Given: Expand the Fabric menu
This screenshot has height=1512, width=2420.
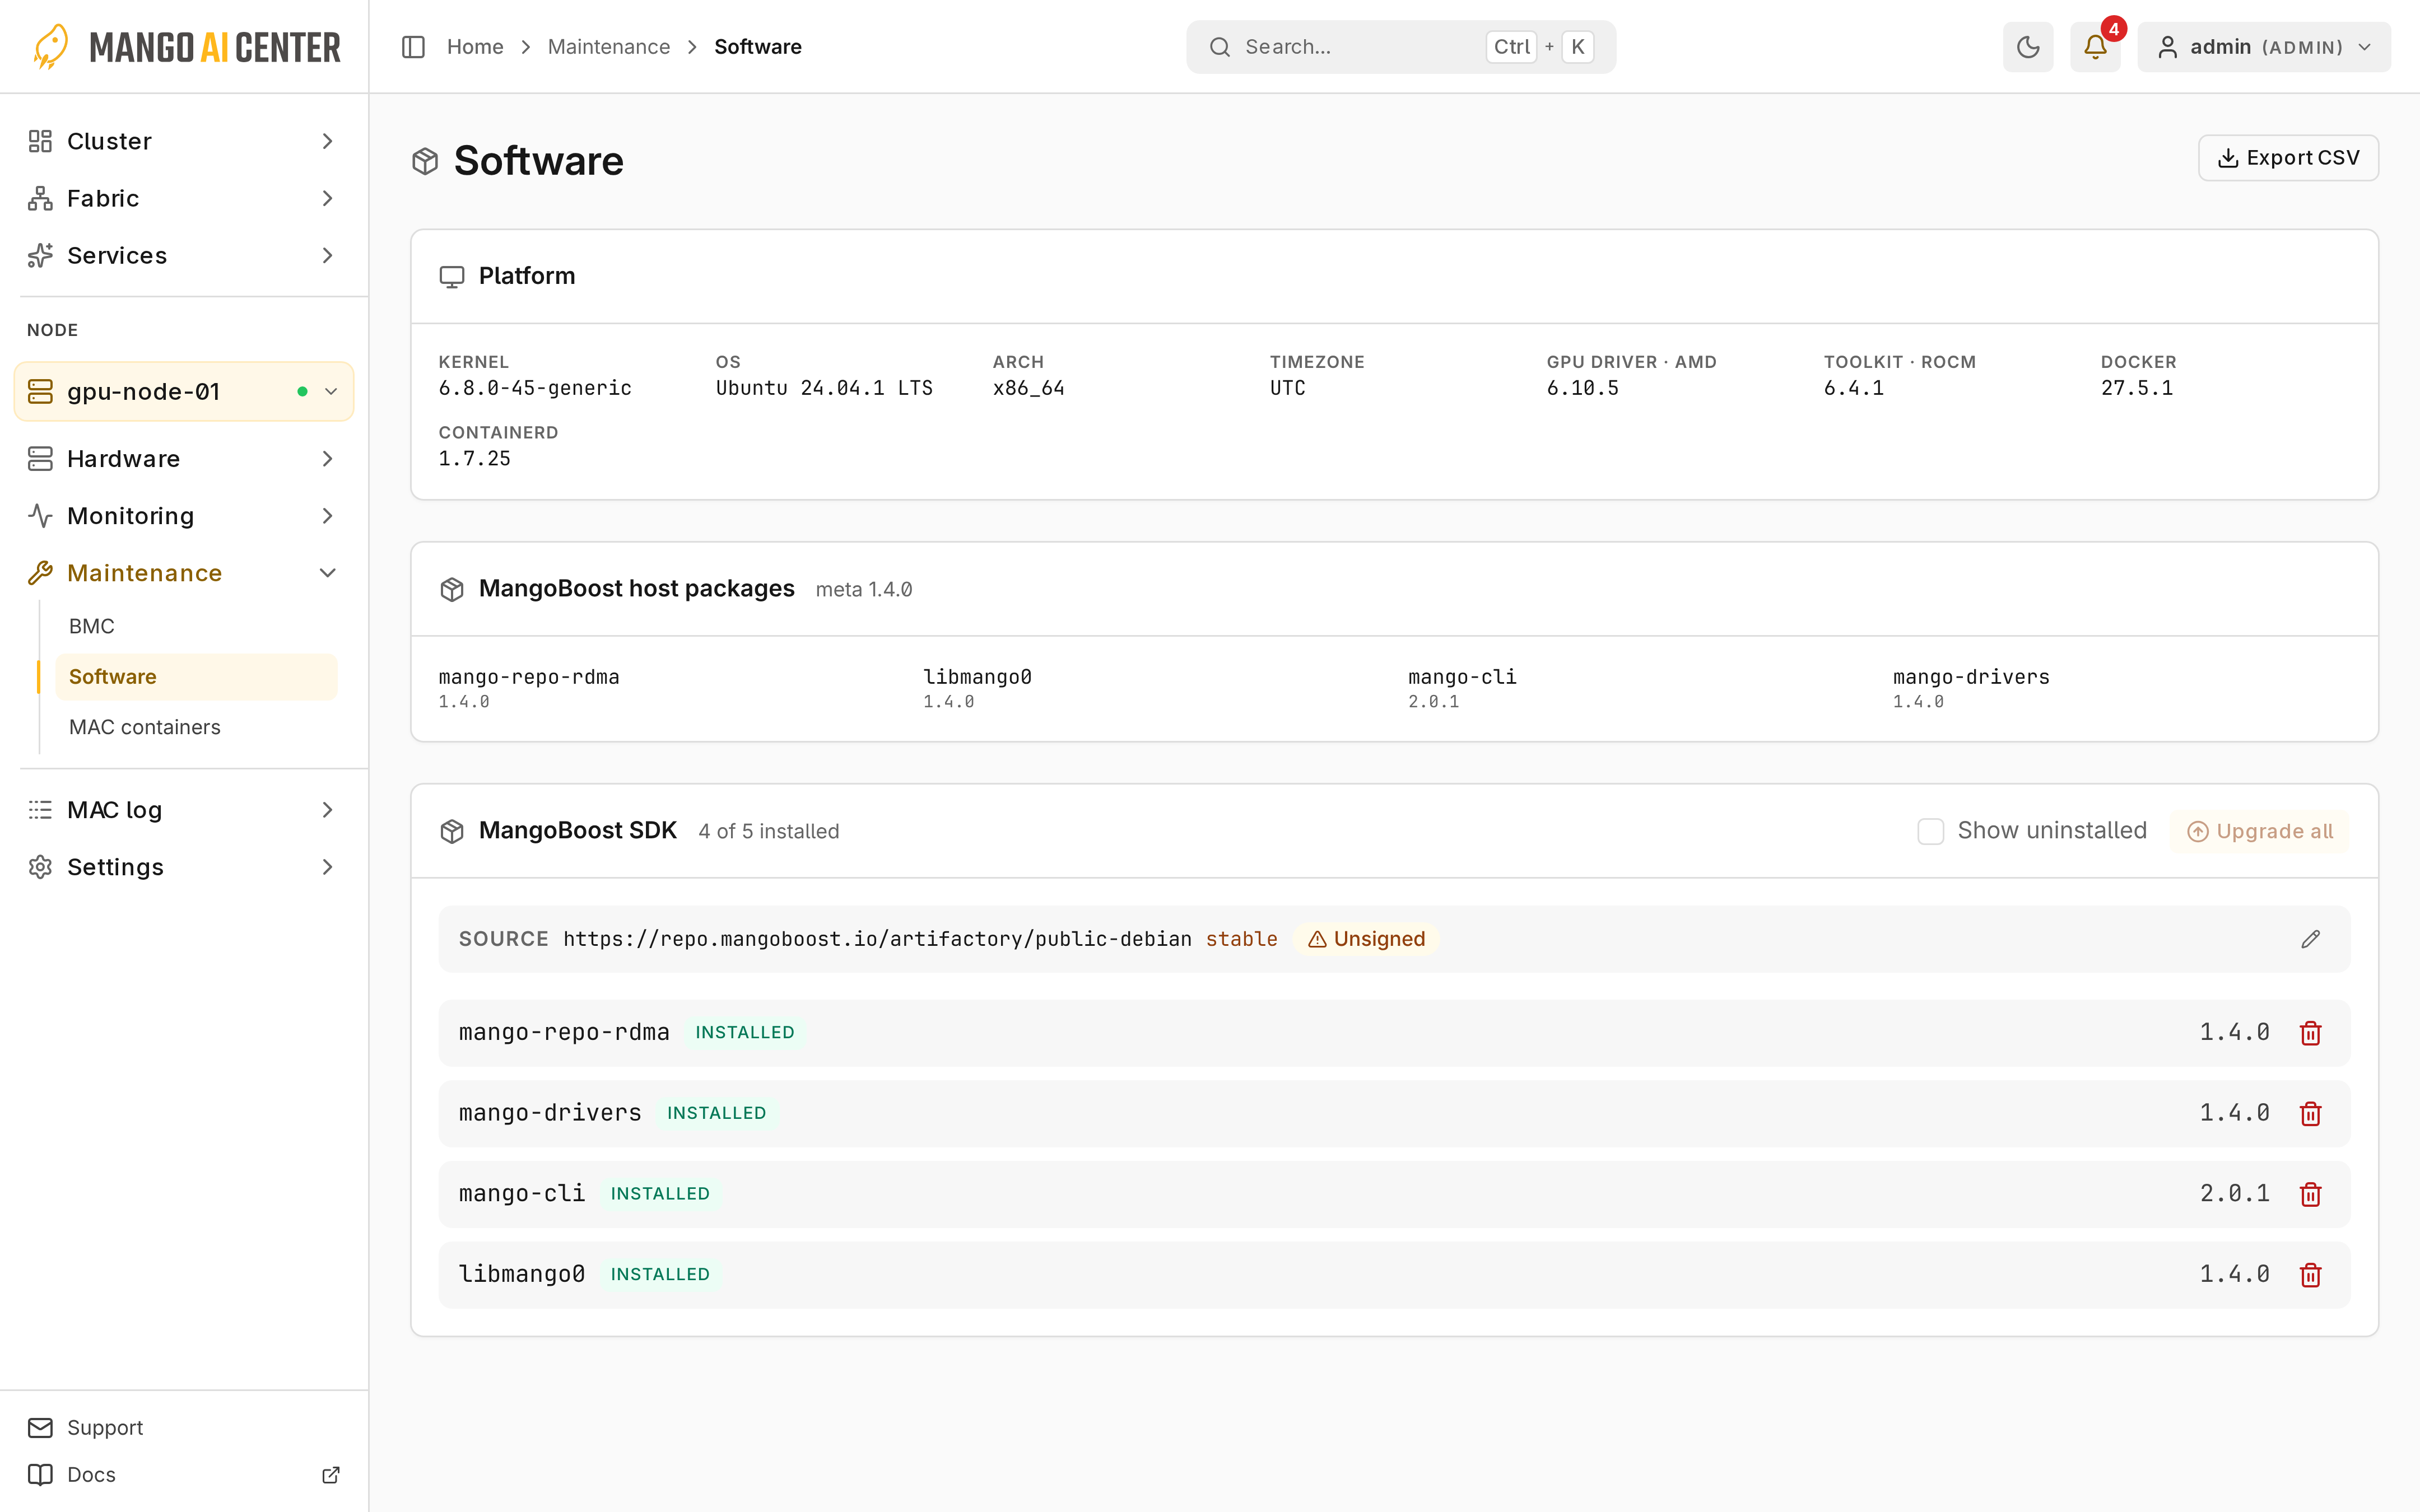Looking at the screenshot, I should (x=184, y=198).
